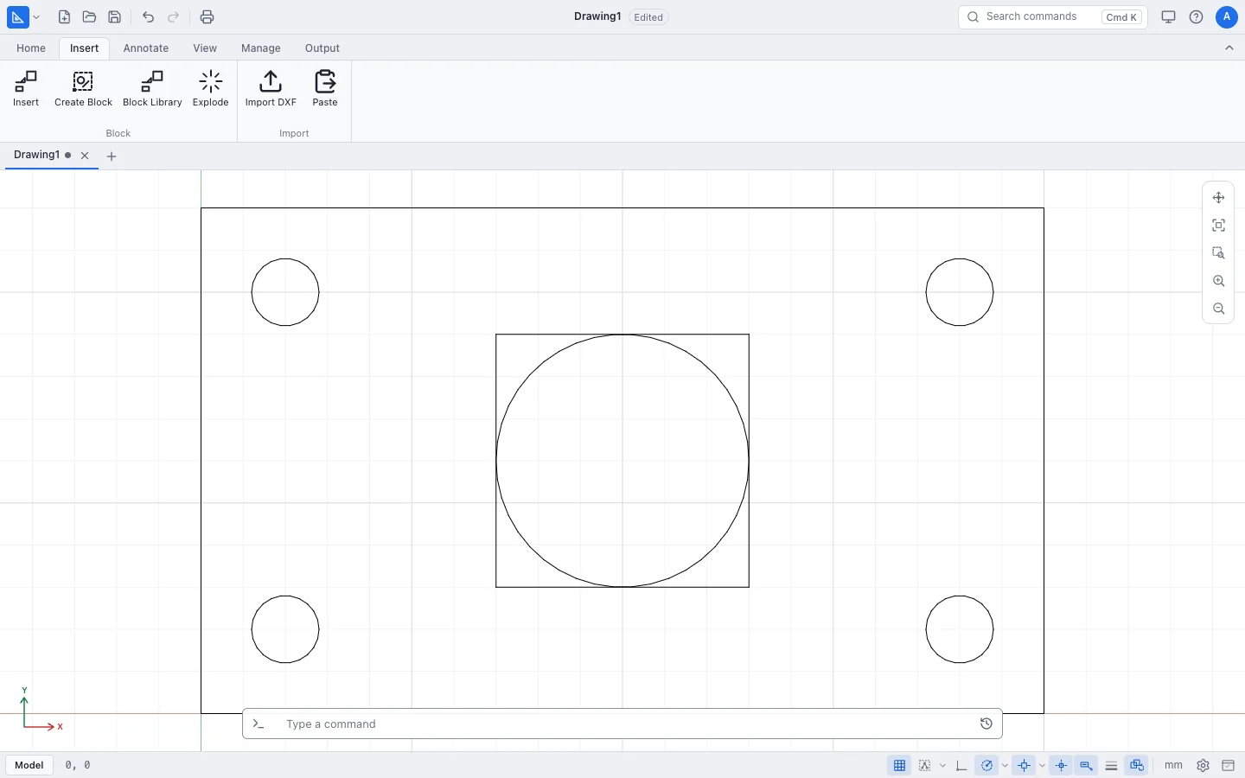Image resolution: width=1245 pixels, height=778 pixels.
Task: Toggle line weight display in status bar
Action: [1111, 765]
